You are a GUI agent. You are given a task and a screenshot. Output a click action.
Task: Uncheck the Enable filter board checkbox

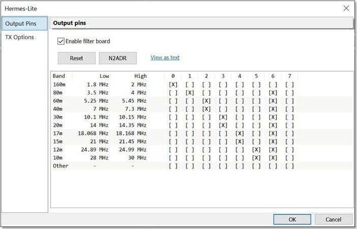(61, 41)
